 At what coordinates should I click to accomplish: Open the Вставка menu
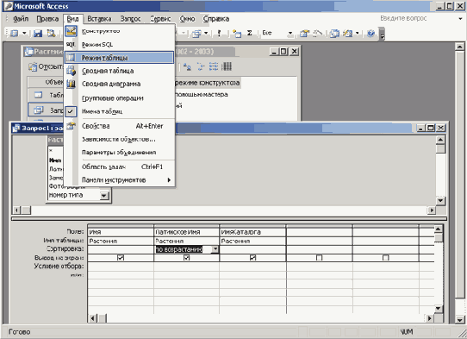point(99,19)
